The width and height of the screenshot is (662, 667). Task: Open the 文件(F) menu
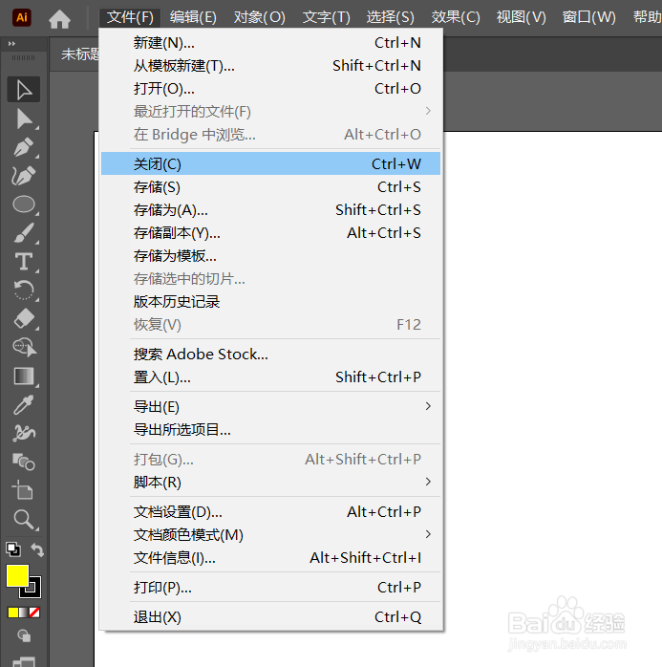click(x=130, y=17)
